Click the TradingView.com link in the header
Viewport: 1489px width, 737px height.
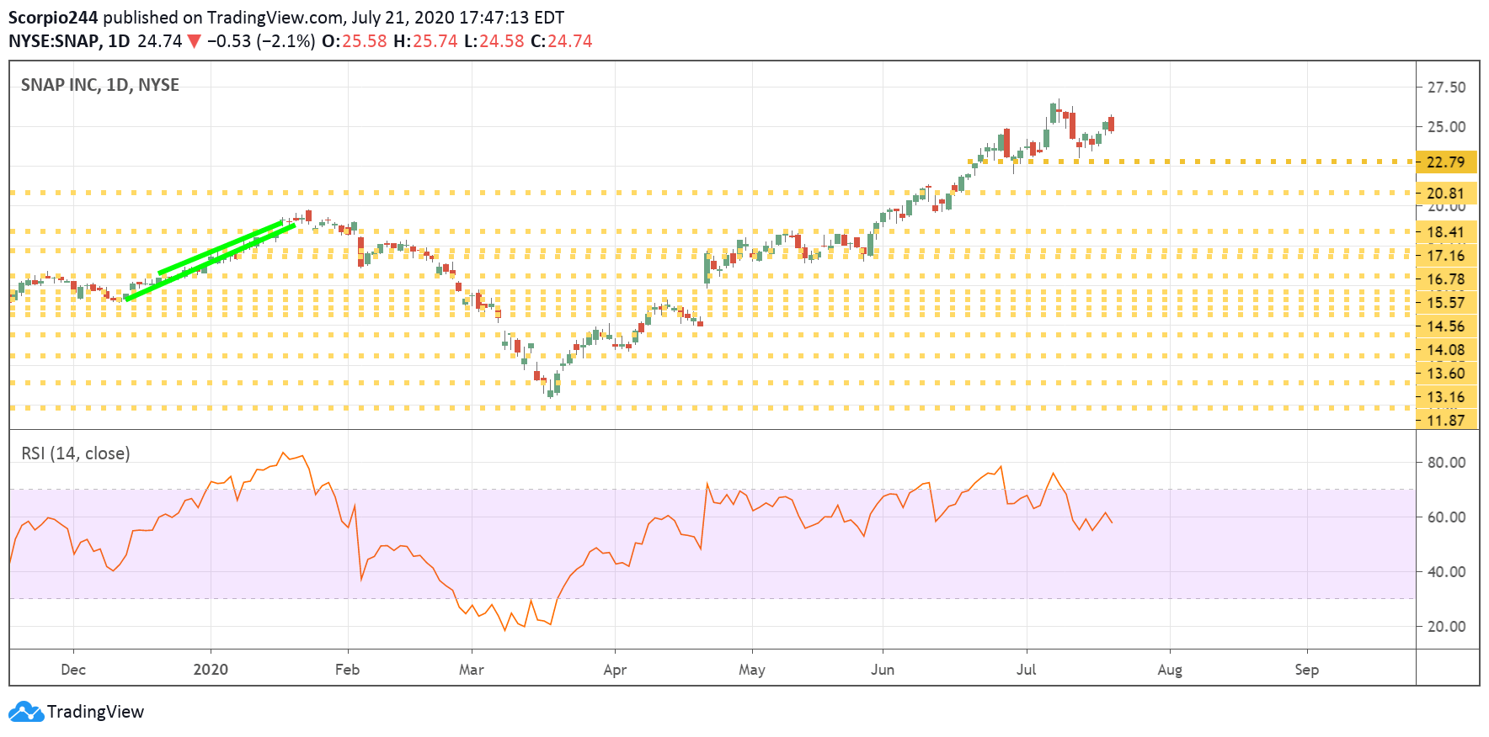pyautogui.click(x=275, y=18)
